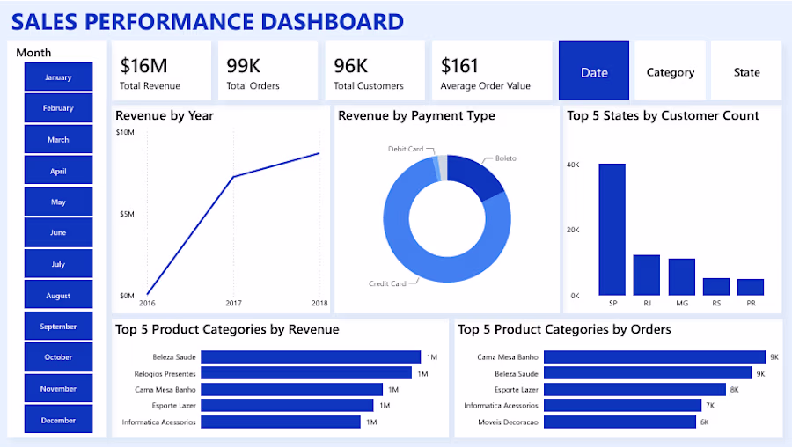This screenshot has width=792, height=448.
Task: Select Cama Mesa Banho revenue bar
Action: pos(292,389)
